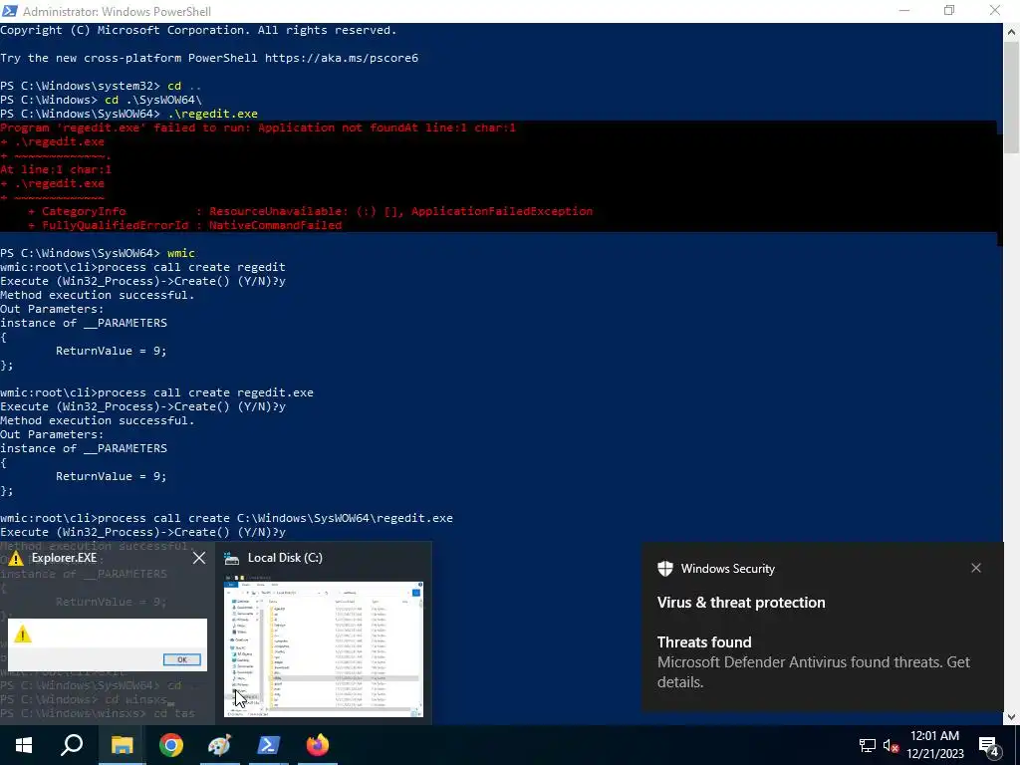Screen dimensions: 1020x765
Task: Open Threats found notification details
Action: (x=813, y=662)
